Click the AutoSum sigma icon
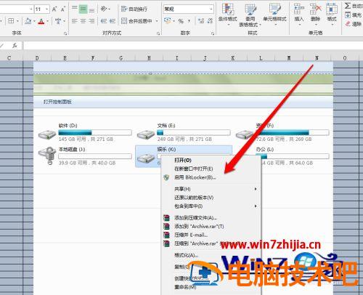Screen dimensions: 363x295 pyautogui.click(x=348, y=6)
